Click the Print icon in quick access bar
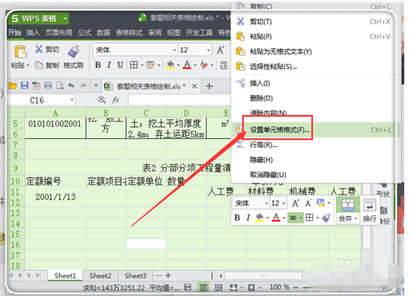 pos(48,85)
